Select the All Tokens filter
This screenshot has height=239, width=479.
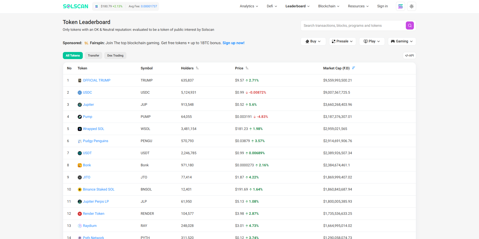click(x=73, y=55)
